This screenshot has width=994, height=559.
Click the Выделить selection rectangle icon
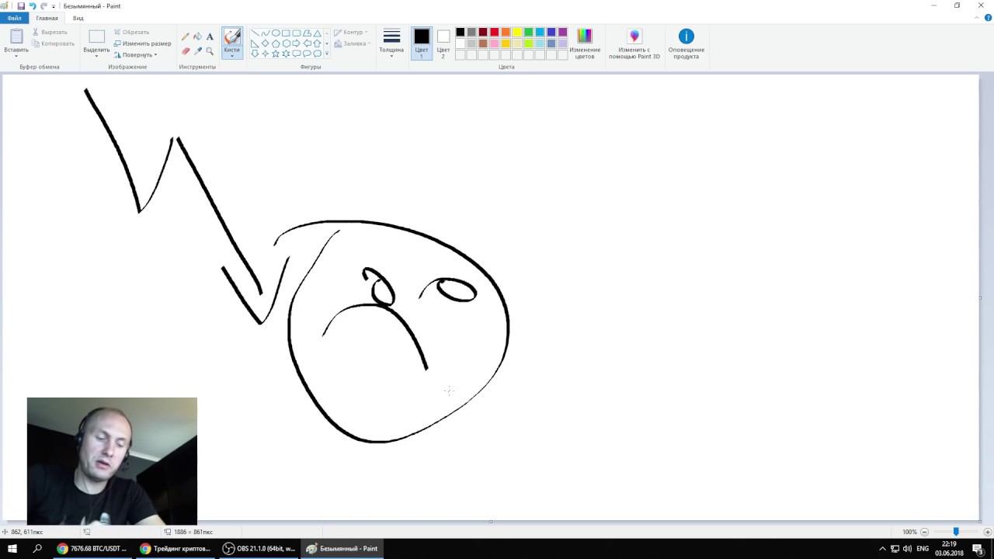96,36
